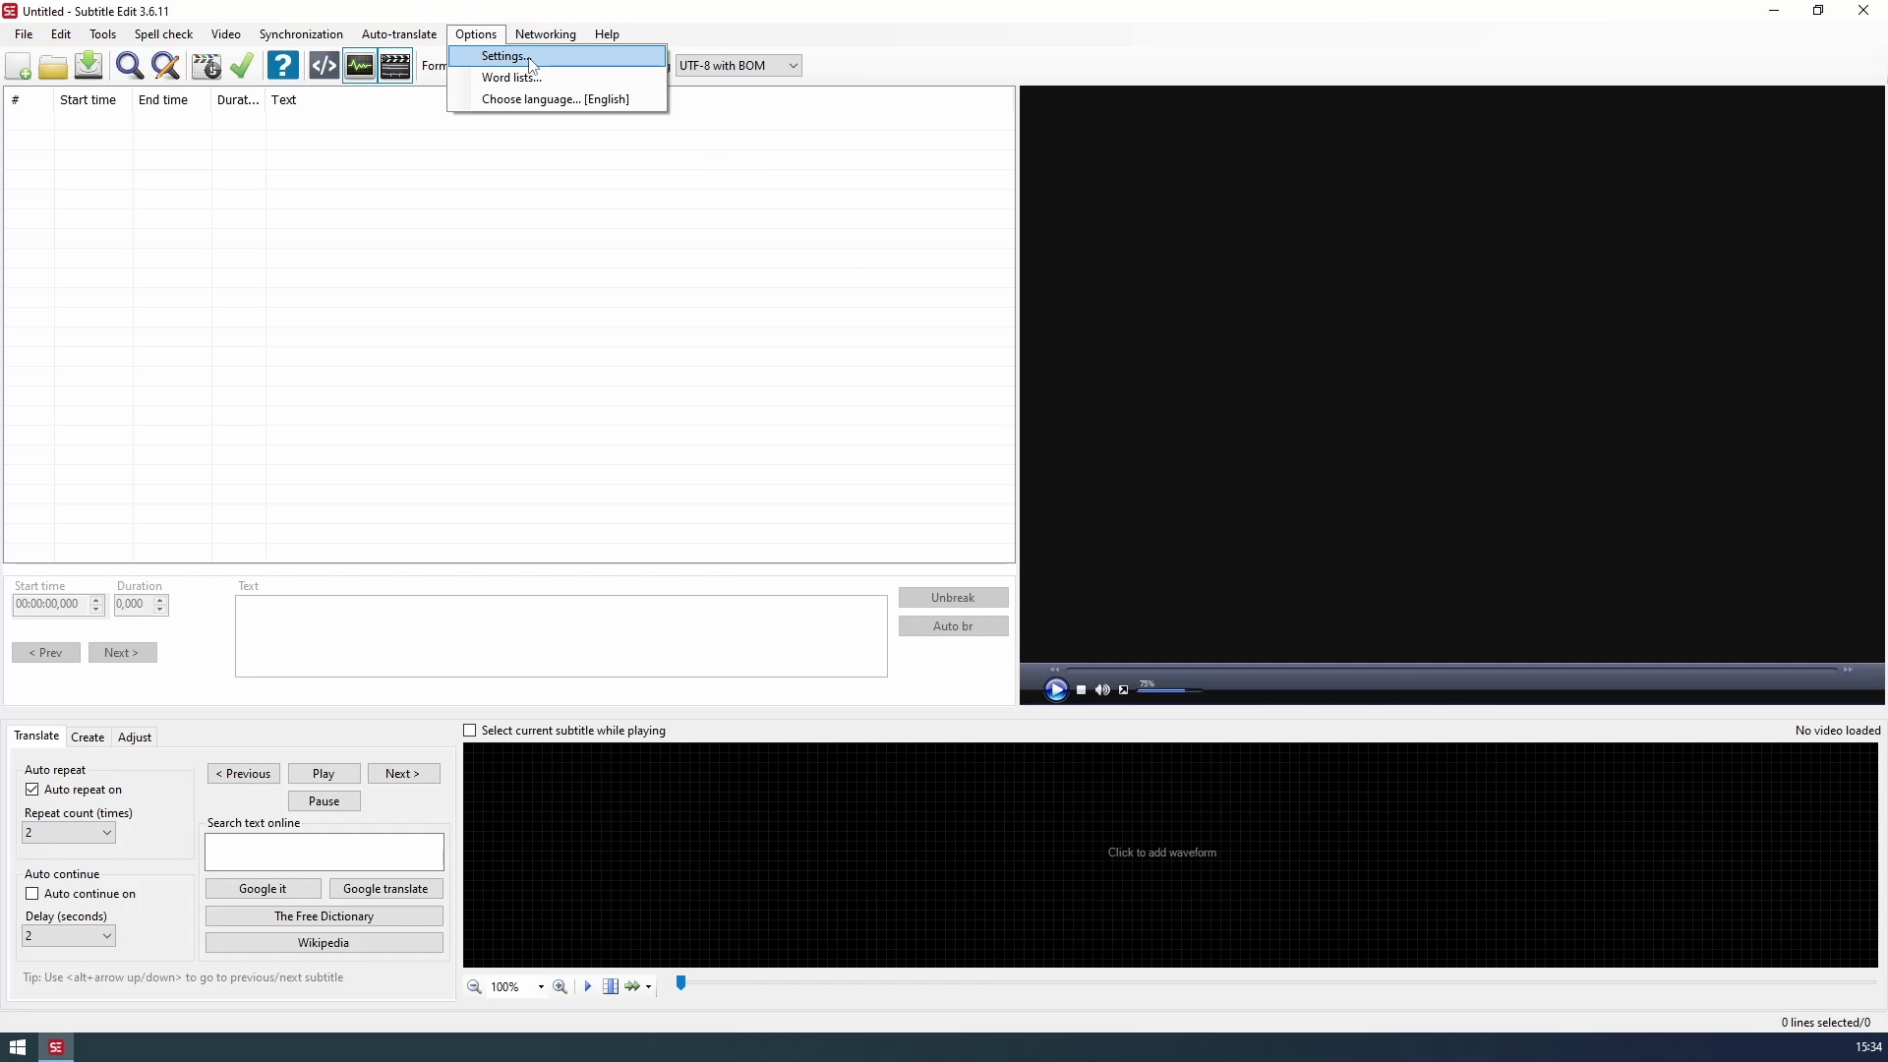Open the Find magnifier tool
Screen dimensions: 1888x1062
(129, 66)
